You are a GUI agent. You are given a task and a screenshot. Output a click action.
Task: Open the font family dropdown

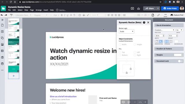pos(23,15)
